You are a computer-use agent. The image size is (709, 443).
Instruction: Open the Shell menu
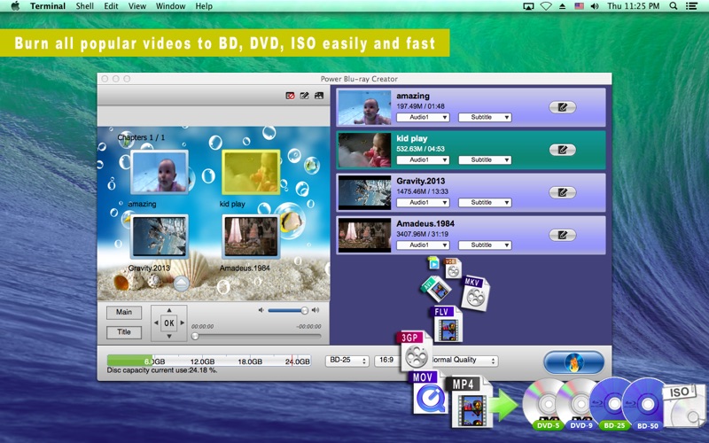pos(84,6)
